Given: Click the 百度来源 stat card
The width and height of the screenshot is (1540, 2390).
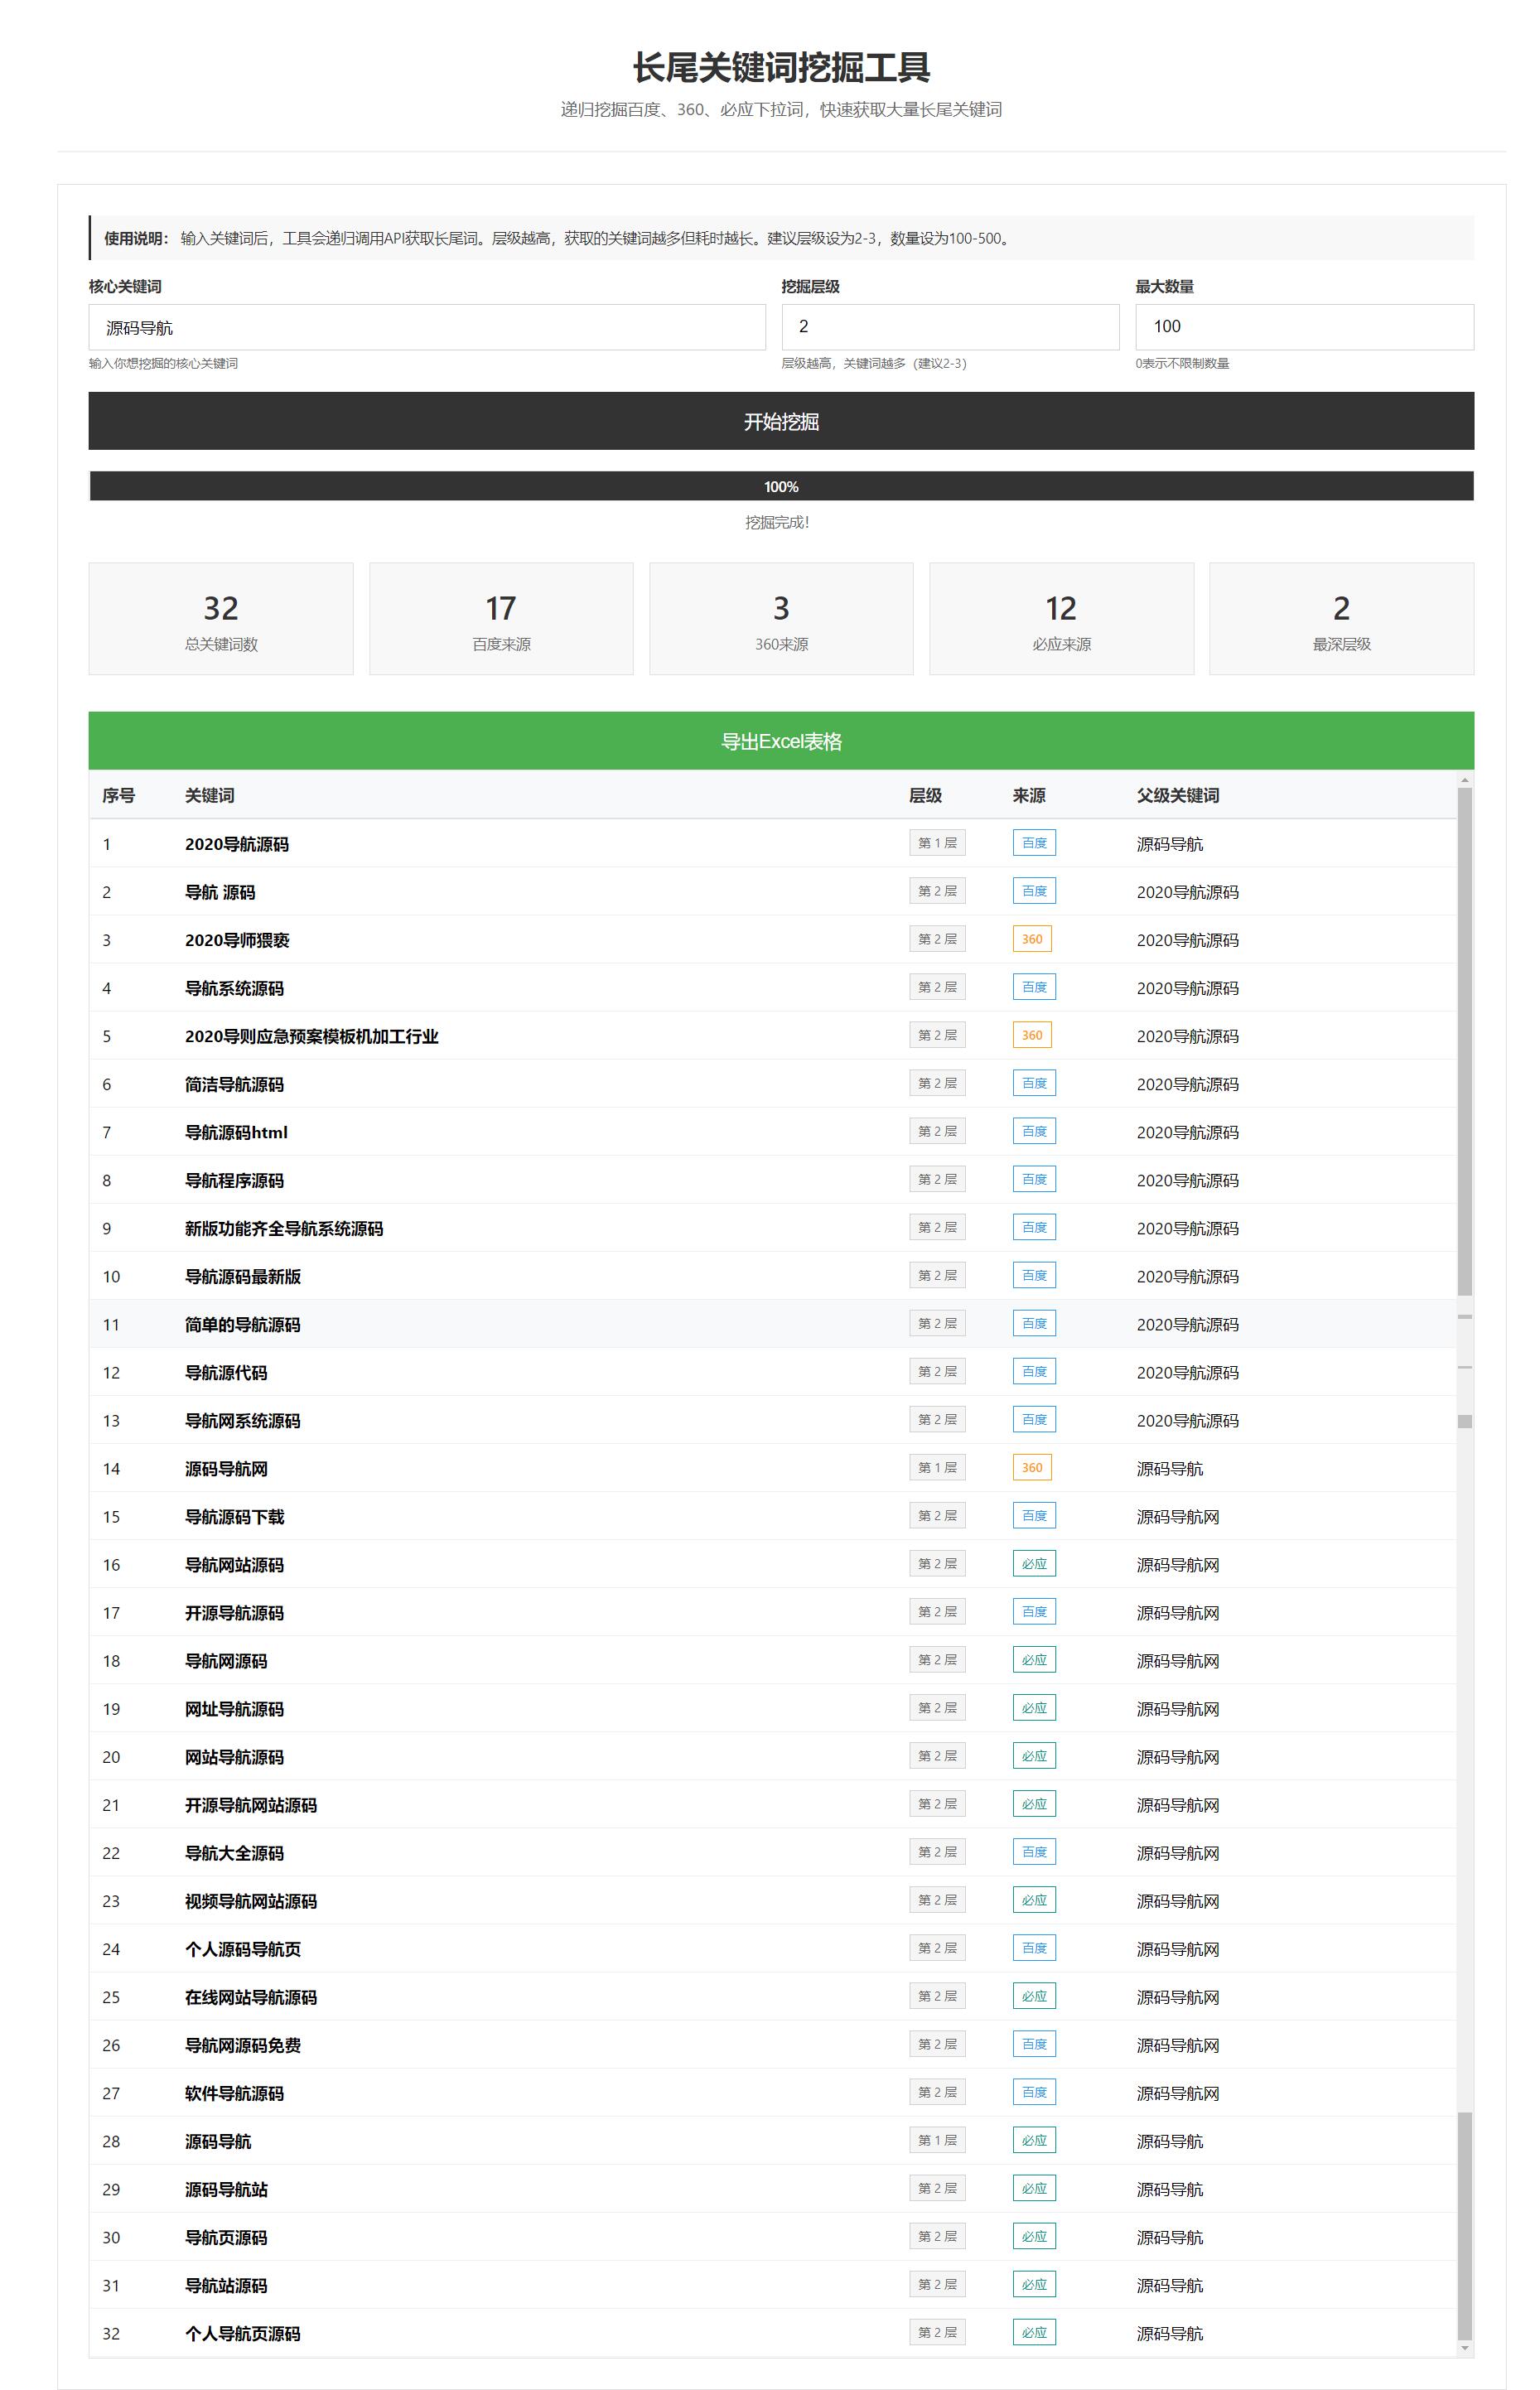Looking at the screenshot, I should coord(501,619).
